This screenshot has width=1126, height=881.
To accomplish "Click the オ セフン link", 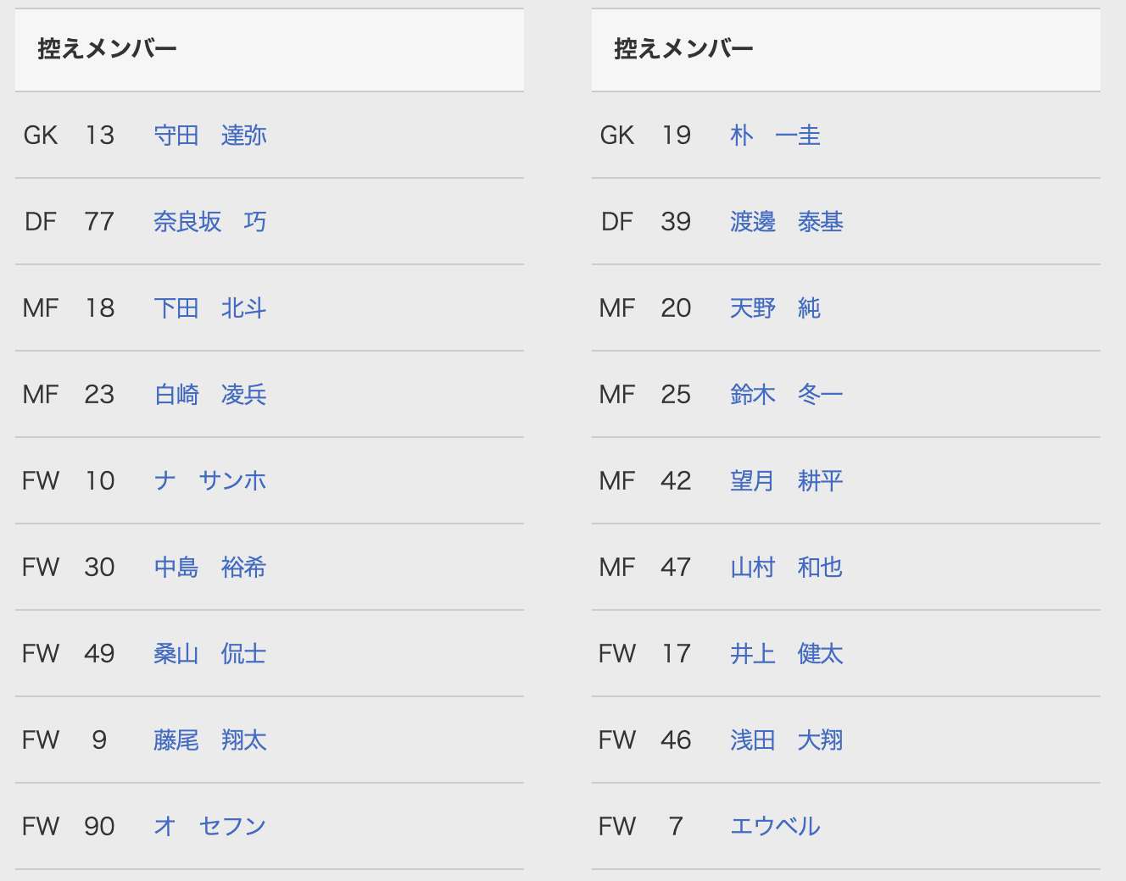I will (x=209, y=827).
